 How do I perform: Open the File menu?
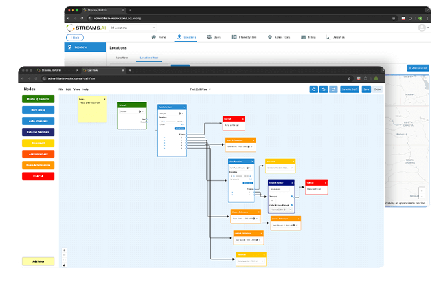60,89
